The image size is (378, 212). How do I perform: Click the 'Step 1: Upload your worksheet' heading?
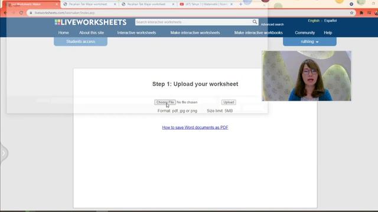[195, 84]
